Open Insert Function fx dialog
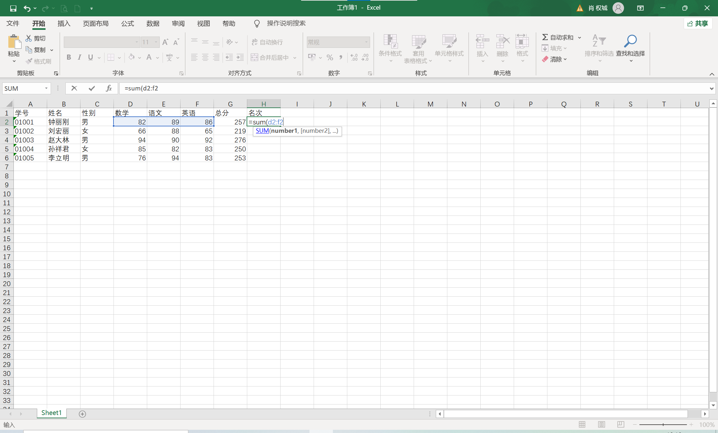 pyautogui.click(x=109, y=88)
